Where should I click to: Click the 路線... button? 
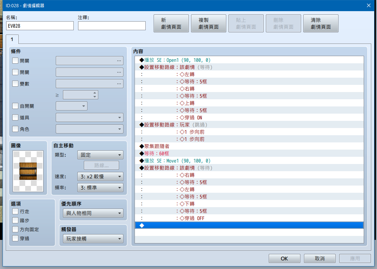point(101,165)
